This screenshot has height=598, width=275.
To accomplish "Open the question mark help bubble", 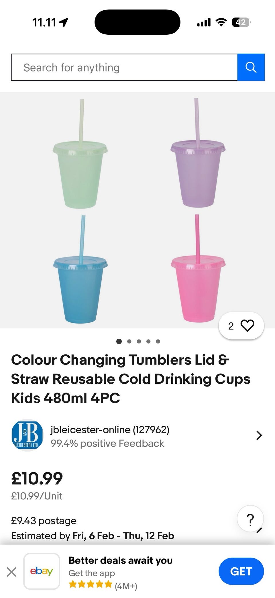I will pos(250,519).
